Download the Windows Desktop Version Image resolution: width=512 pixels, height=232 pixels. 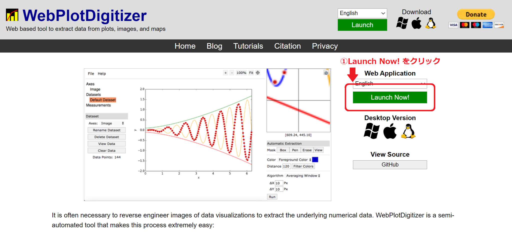[371, 131]
